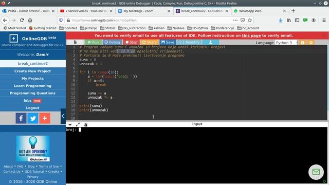Open the break_continue2 project in the sidebar

click(33, 64)
